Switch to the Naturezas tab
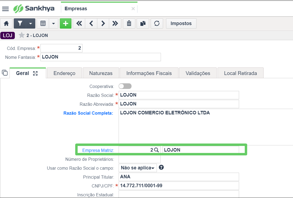This screenshot has height=198, width=293. (x=101, y=73)
